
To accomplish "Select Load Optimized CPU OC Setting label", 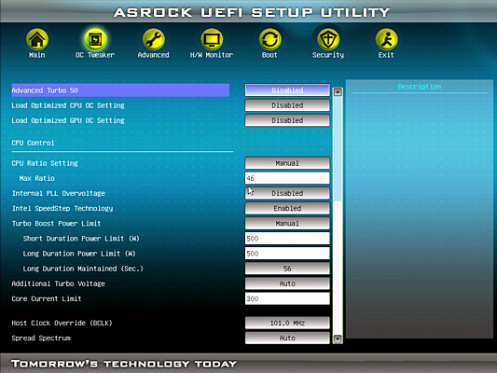I will point(68,105).
